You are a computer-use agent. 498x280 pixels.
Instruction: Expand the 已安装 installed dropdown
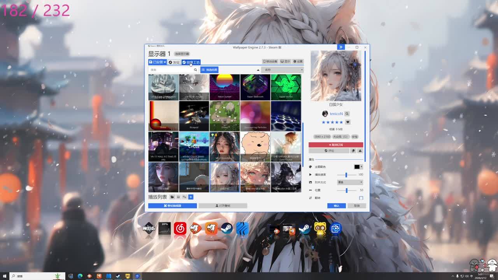pos(157,62)
